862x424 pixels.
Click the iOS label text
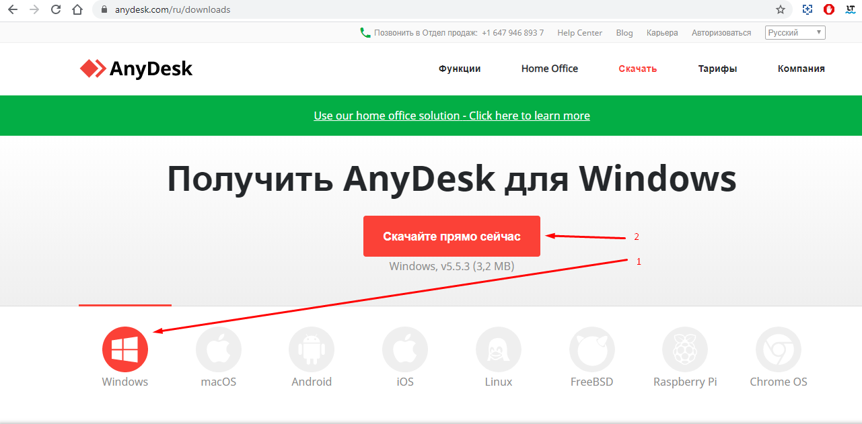[x=405, y=382]
